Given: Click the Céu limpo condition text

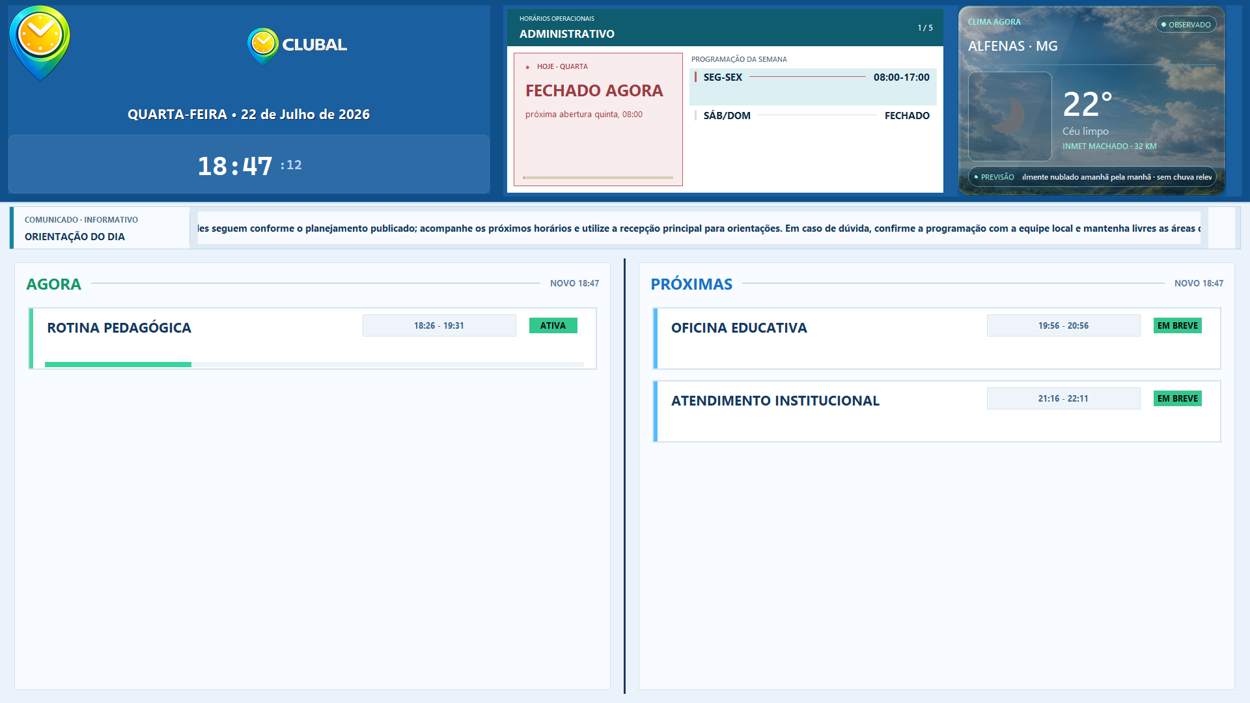Looking at the screenshot, I should (x=1085, y=131).
